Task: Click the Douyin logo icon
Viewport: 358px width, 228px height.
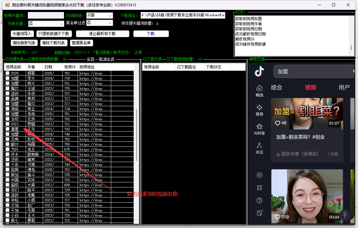Action: coord(259,71)
